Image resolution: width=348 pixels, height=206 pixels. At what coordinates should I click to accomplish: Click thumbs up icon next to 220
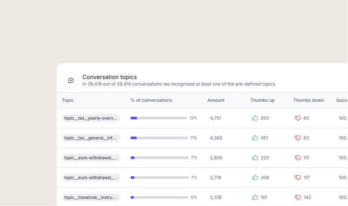[255, 158]
